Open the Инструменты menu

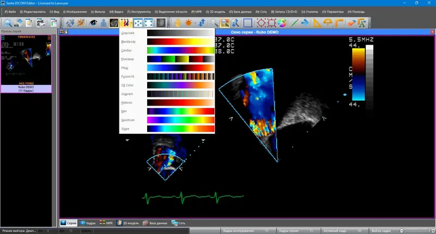139,12
